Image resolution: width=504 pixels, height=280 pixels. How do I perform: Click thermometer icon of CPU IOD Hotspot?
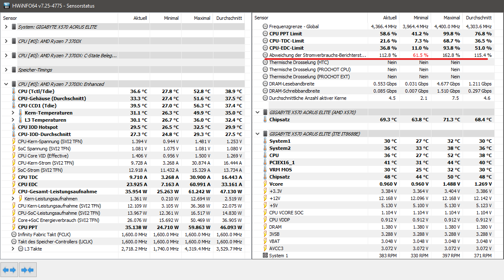(14, 127)
